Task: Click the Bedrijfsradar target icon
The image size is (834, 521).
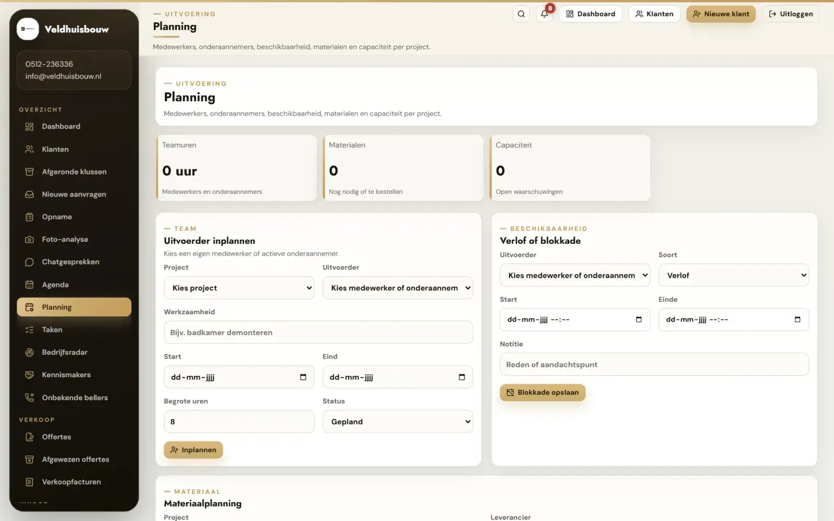Action: point(29,352)
